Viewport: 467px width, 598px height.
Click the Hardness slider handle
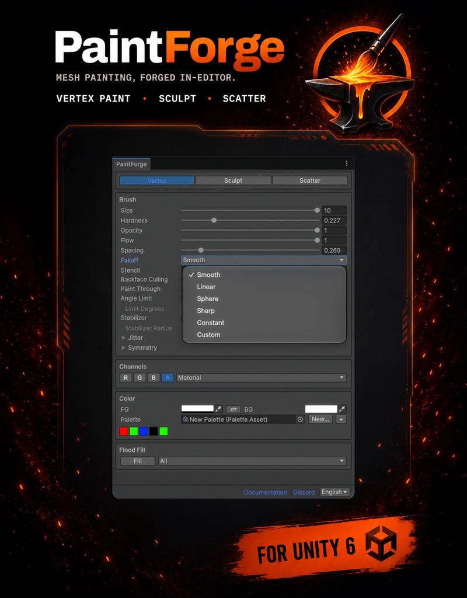pyautogui.click(x=214, y=220)
